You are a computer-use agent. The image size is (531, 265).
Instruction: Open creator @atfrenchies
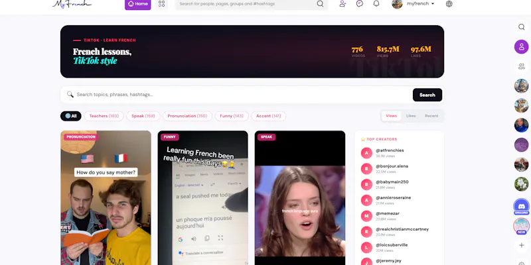pyautogui.click(x=390, y=150)
